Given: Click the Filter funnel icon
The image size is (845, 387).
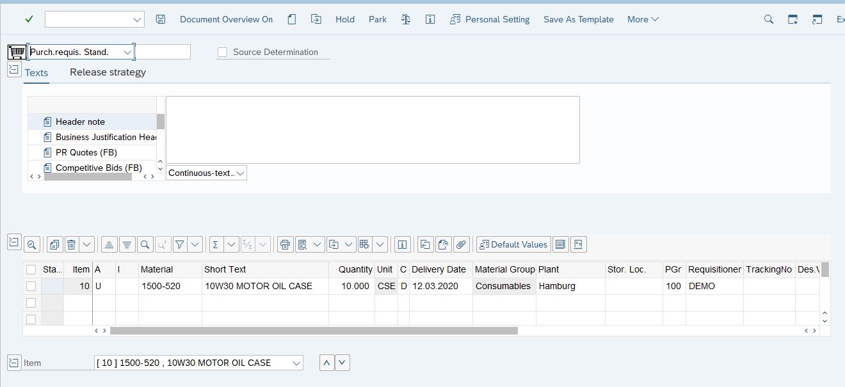Looking at the screenshot, I should [x=180, y=244].
